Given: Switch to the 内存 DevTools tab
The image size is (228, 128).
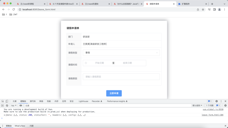Looking at the screenshot, I should (x=56, y=101).
